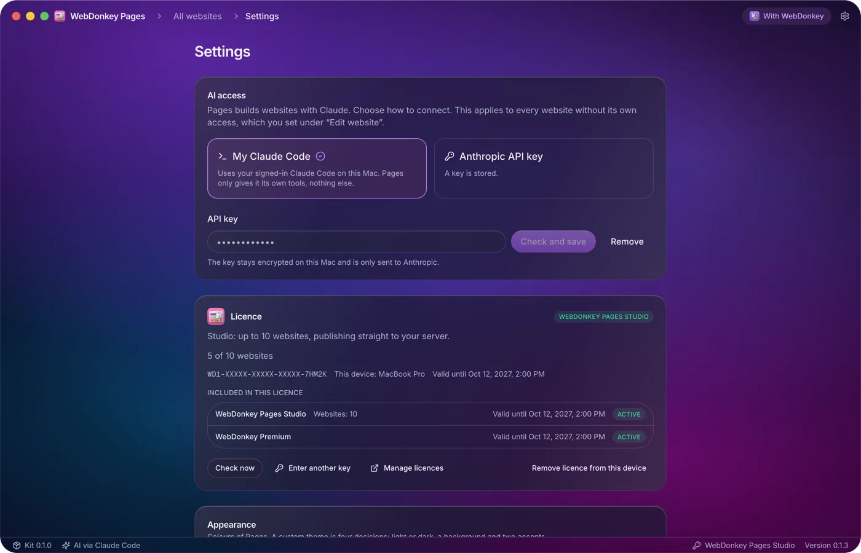This screenshot has width=861, height=553.
Task: Go back to All websites breadcrumb
Action: point(197,16)
